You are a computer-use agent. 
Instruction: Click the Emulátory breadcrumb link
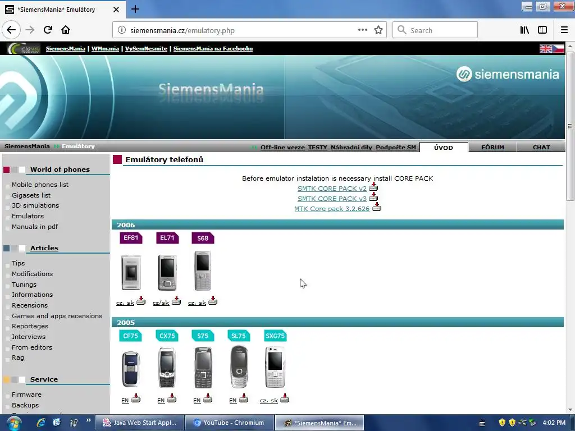[x=78, y=146]
